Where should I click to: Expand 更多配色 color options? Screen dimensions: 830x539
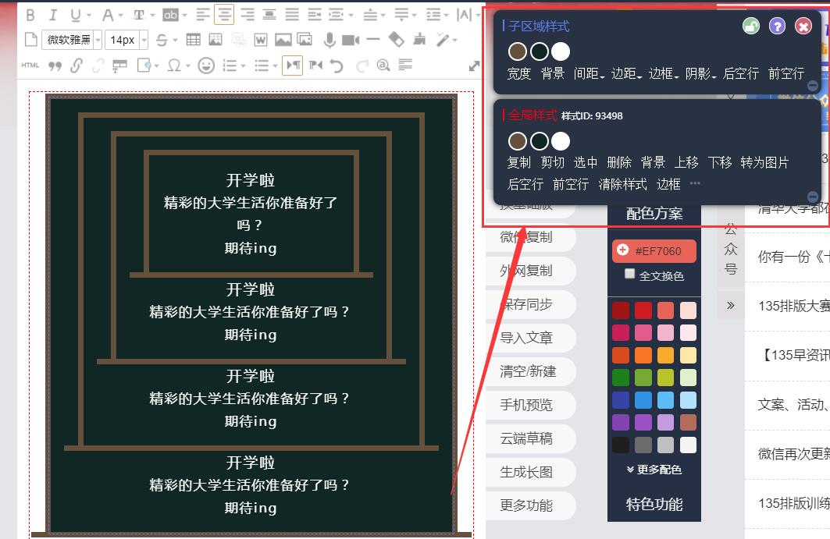click(x=654, y=470)
